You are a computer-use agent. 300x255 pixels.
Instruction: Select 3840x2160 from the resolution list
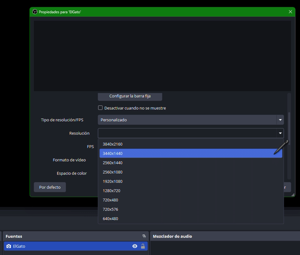coord(112,144)
